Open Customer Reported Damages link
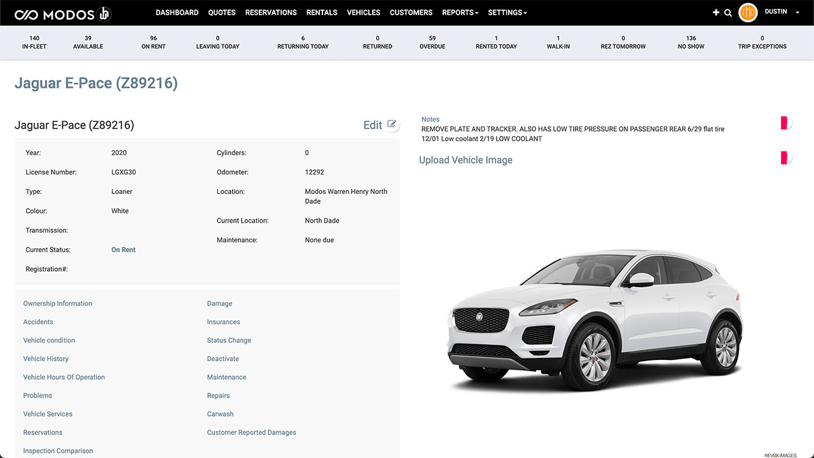 pos(251,433)
